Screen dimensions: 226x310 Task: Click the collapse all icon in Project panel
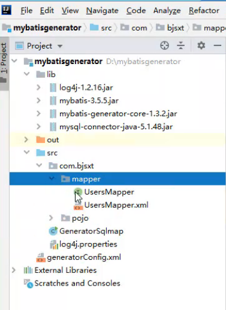pyautogui.click(x=180, y=45)
